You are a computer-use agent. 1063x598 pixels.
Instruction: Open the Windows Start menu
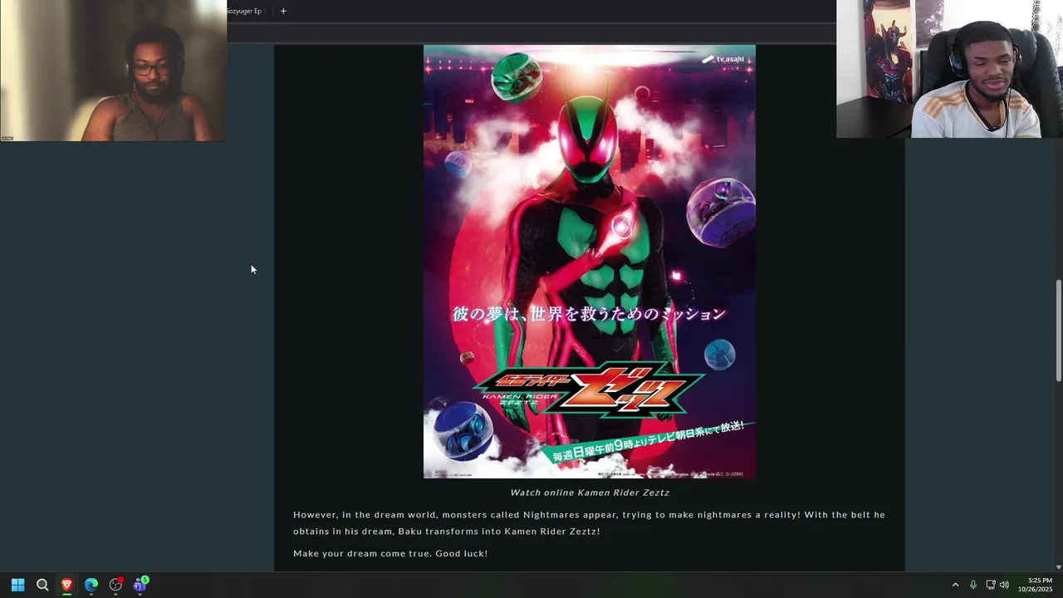click(17, 585)
